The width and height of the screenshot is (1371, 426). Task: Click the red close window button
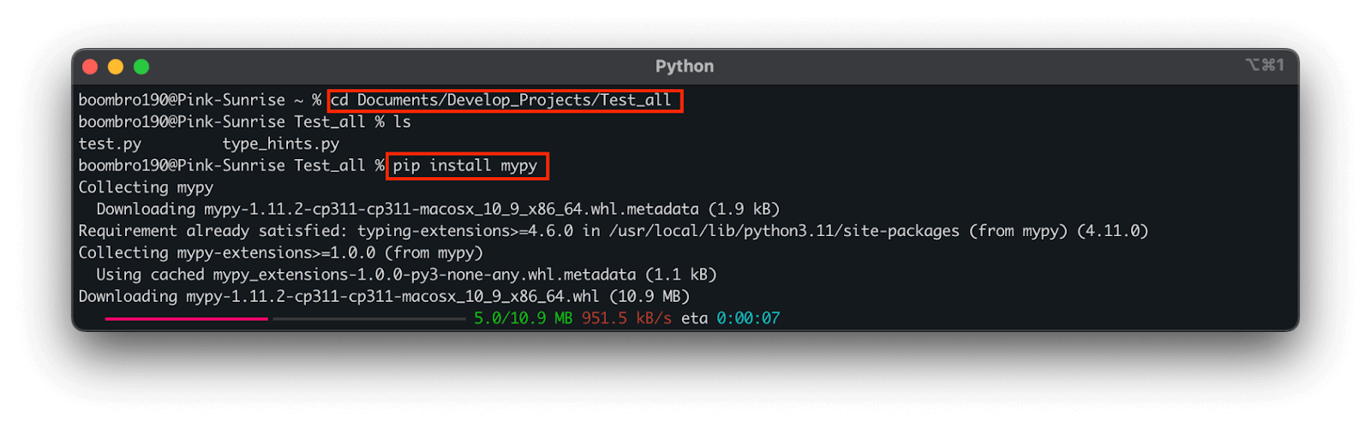tap(90, 67)
